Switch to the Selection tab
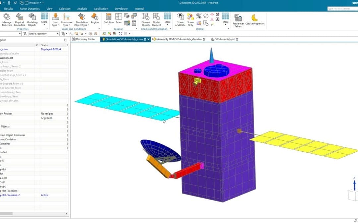The width and height of the screenshot is (358, 223). pos(65,9)
